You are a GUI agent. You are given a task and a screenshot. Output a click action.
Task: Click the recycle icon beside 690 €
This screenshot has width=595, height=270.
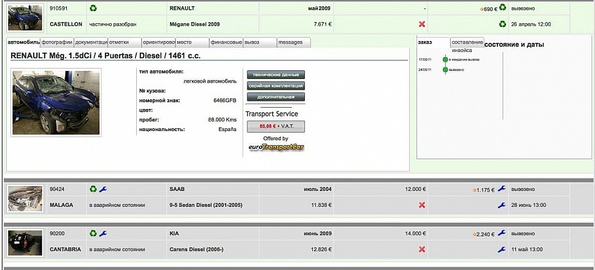click(502, 7)
